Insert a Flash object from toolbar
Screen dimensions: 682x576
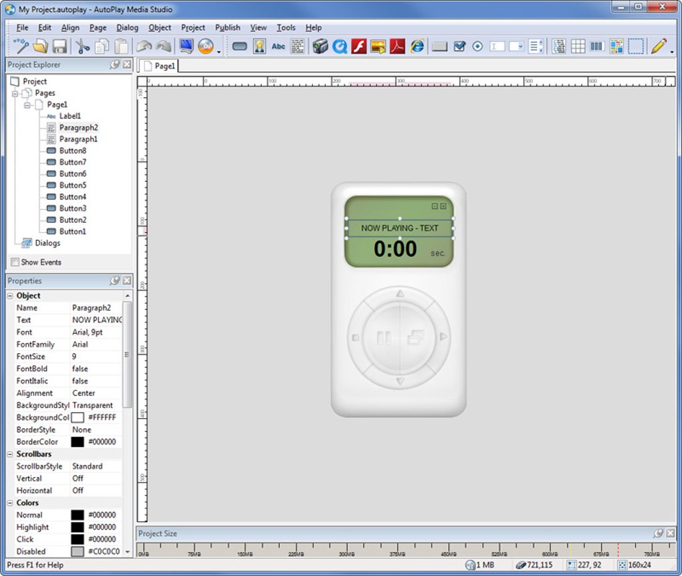click(359, 46)
